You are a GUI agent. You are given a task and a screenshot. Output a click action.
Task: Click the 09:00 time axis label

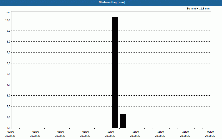pos(86,132)
